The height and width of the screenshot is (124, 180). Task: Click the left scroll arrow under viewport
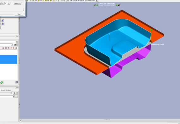pos(21,121)
